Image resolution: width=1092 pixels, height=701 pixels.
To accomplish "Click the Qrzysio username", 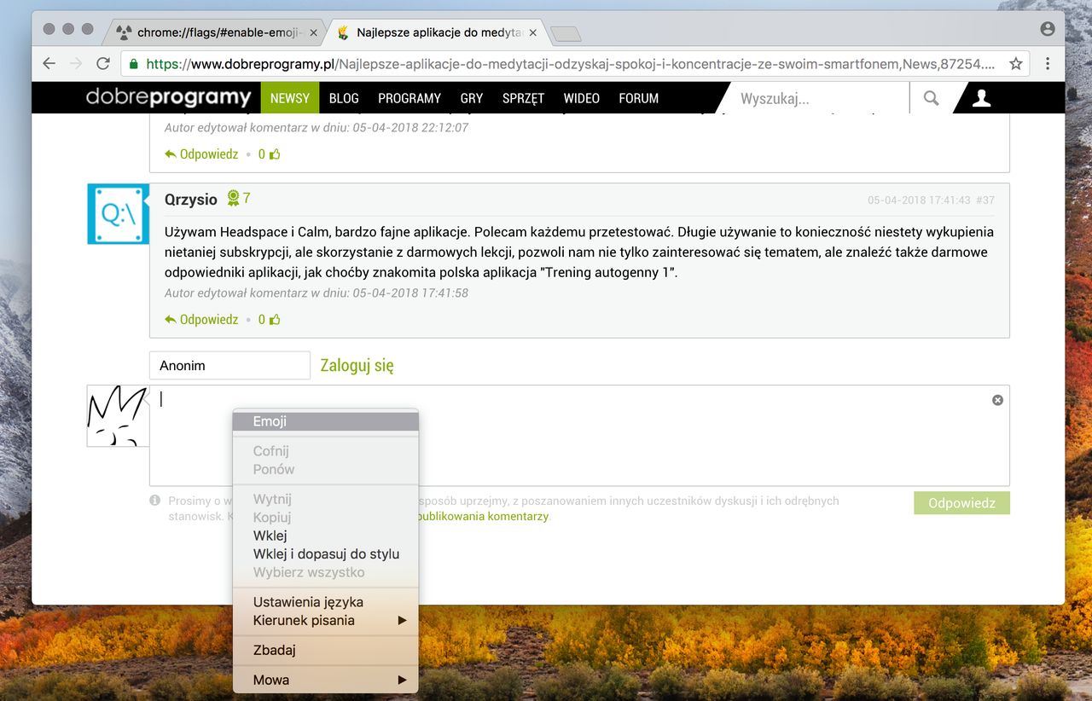I will 191,200.
